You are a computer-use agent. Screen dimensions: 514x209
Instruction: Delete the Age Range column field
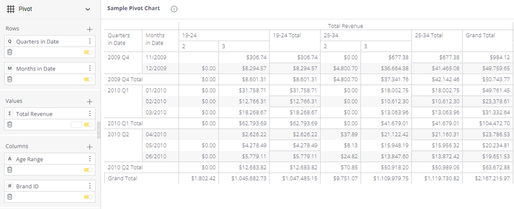tap(10, 170)
